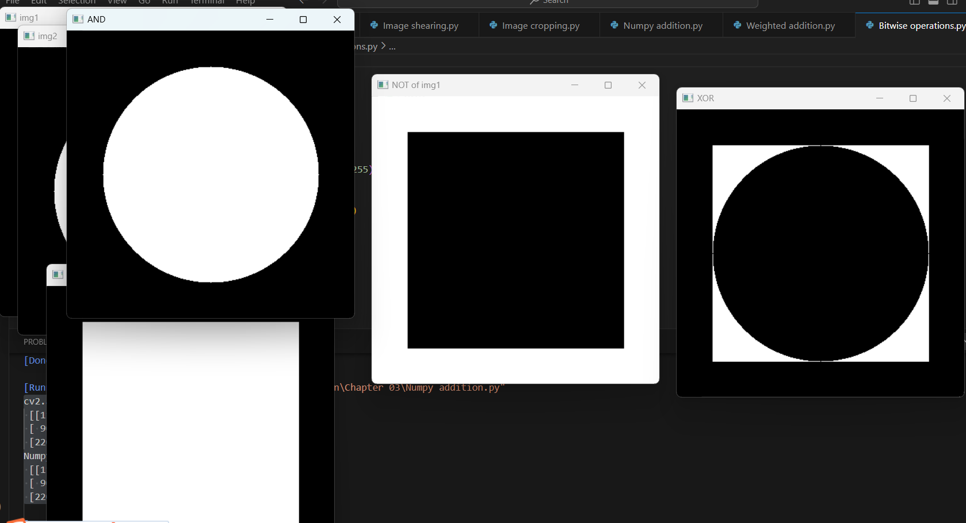The height and width of the screenshot is (523, 966).
Task: Open the Selection menu in VS Code
Action: tap(77, 2)
